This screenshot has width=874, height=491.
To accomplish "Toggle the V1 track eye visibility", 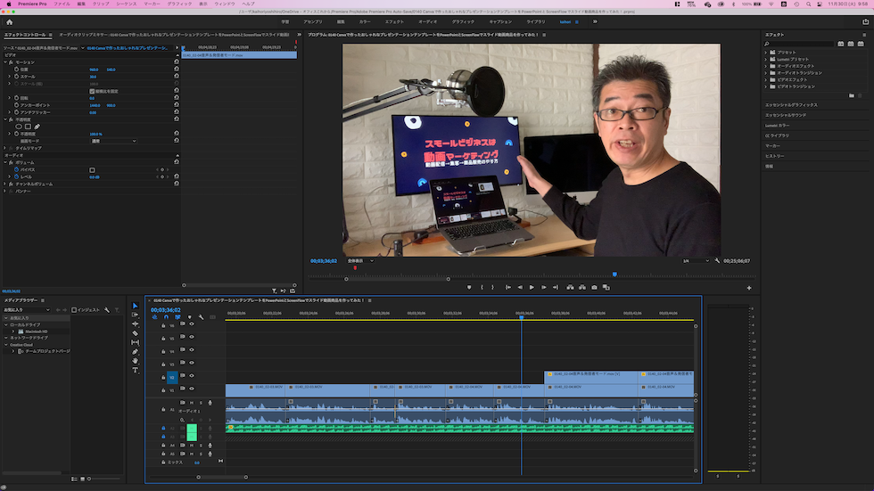I will tap(192, 389).
